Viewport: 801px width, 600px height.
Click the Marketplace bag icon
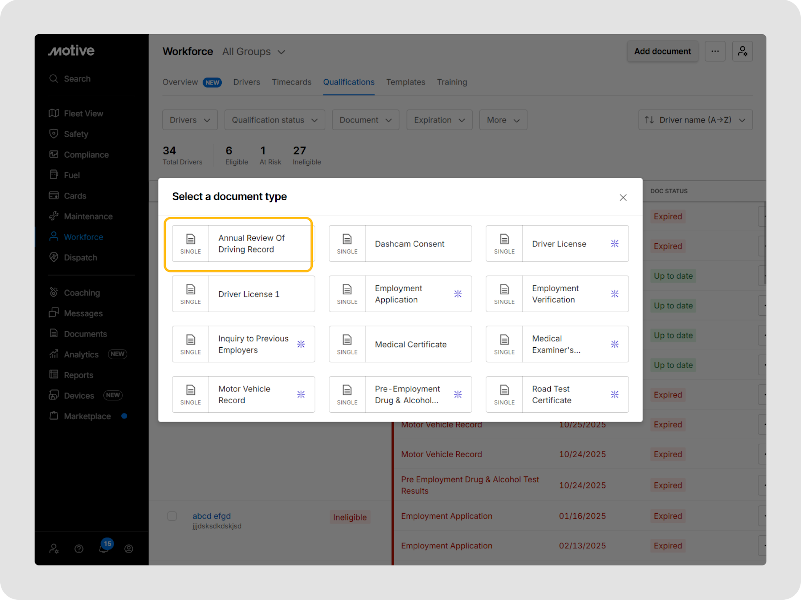pos(54,416)
